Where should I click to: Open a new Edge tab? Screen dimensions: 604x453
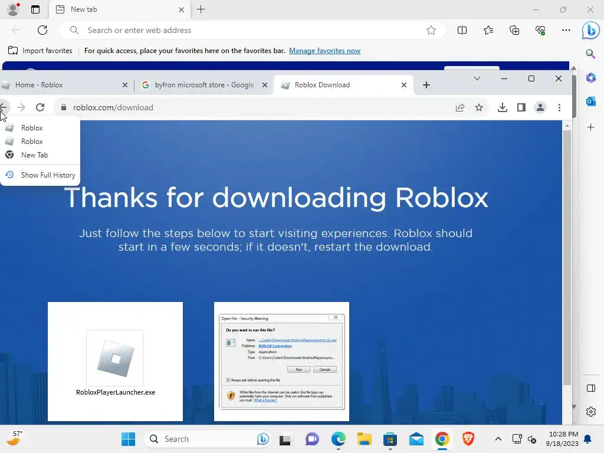tap(201, 9)
